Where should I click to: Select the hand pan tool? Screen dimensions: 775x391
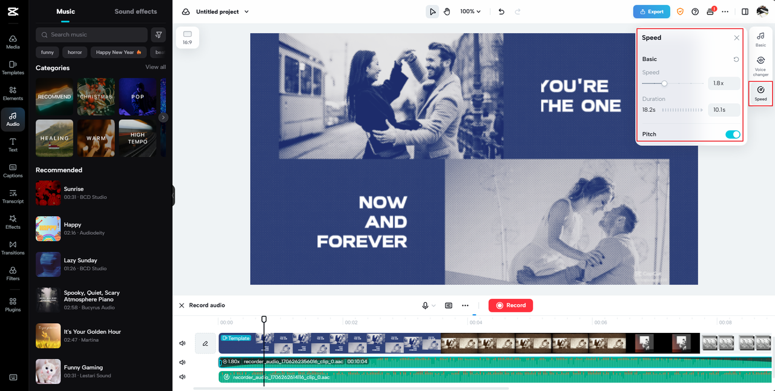point(447,11)
